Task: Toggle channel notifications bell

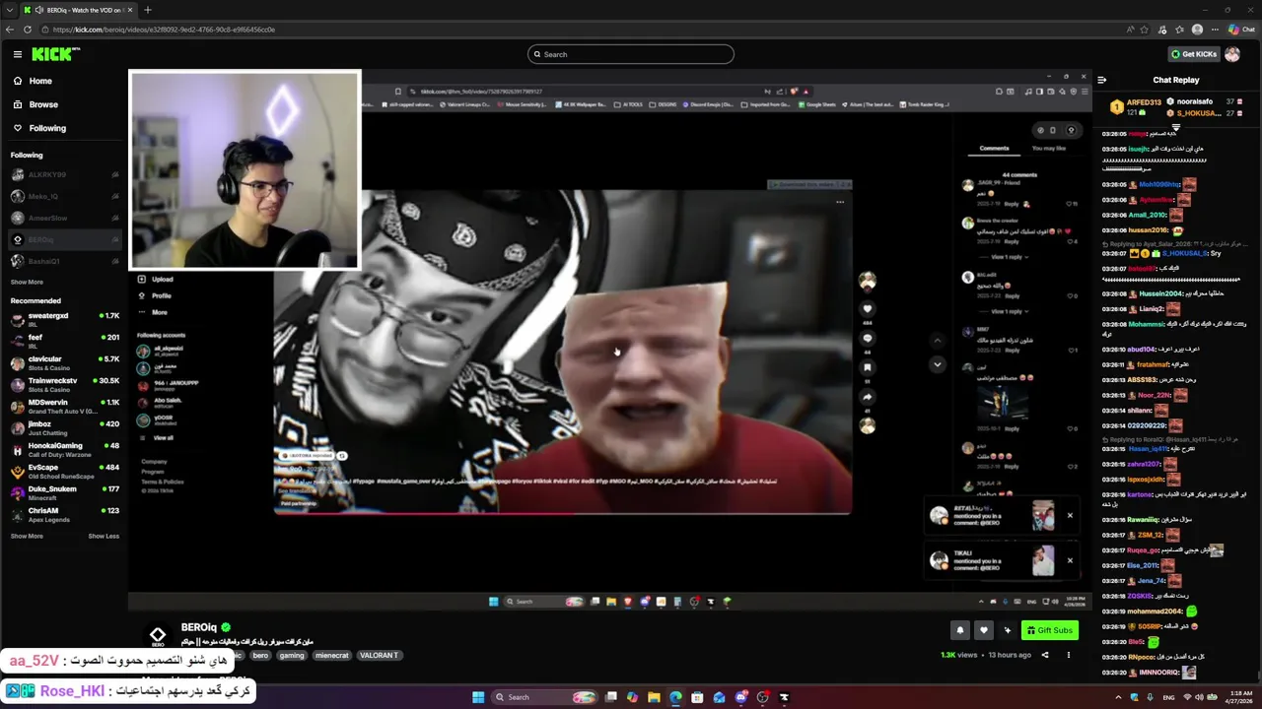Action: point(960,630)
